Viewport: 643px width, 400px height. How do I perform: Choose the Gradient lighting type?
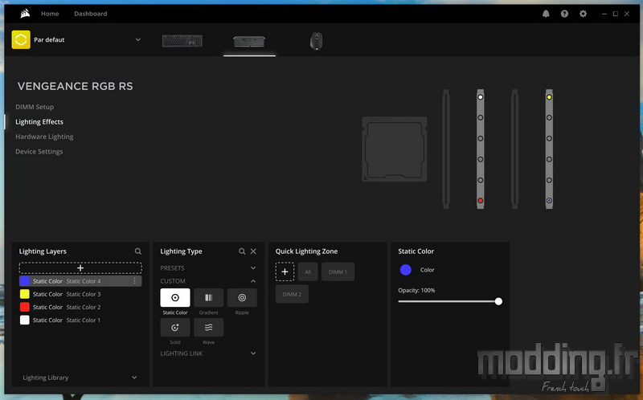tap(208, 297)
